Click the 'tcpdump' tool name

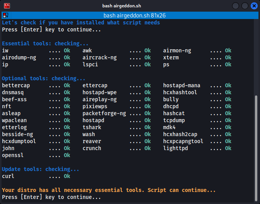[x=174, y=120]
